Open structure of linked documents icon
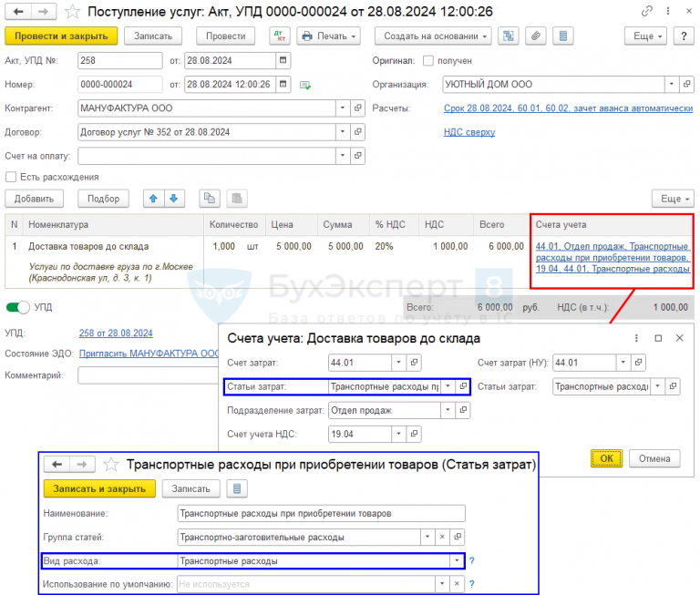This screenshot has width=700, height=595. (508, 36)
